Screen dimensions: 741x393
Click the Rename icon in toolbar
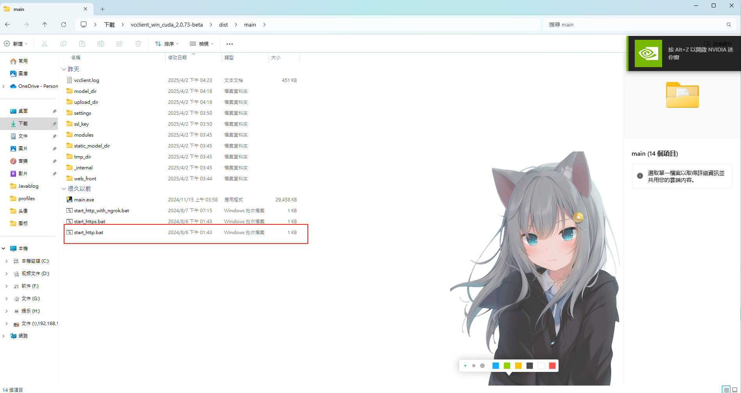(101, 44)
